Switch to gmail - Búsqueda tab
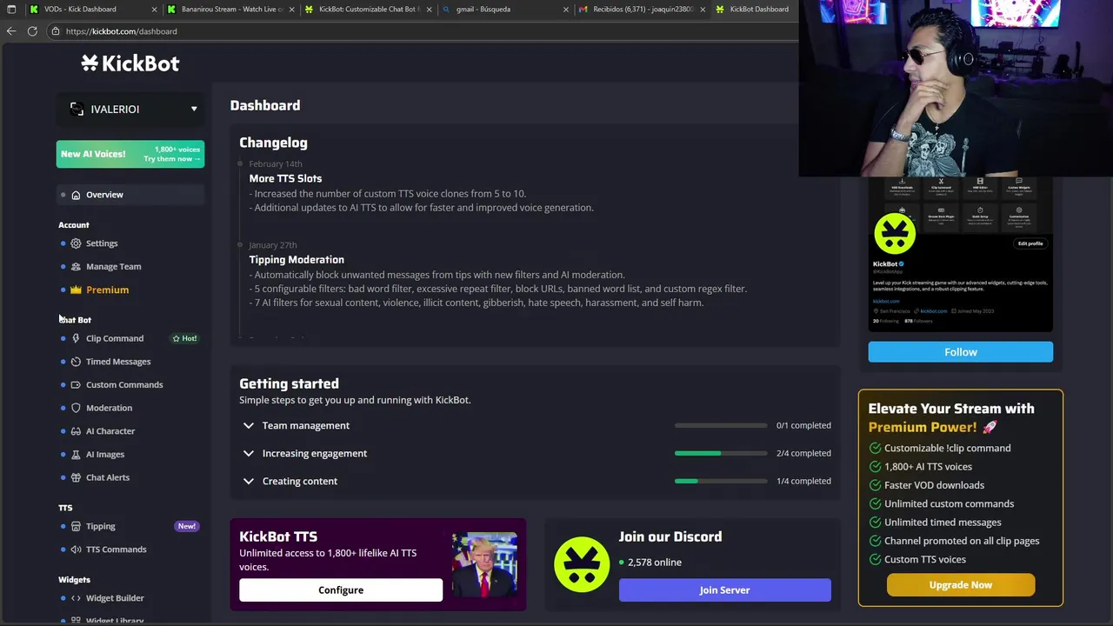Viewport: 1113px width, 626px height. click(506, 10)
